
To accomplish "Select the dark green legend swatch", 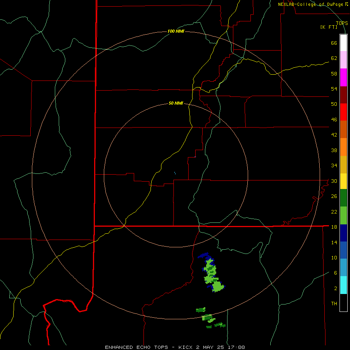I will click(x=343, y=198).
